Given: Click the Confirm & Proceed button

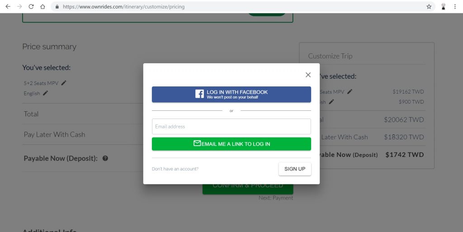Looking at the screenshot, I should pyautogui.click(x=248, y=189).
